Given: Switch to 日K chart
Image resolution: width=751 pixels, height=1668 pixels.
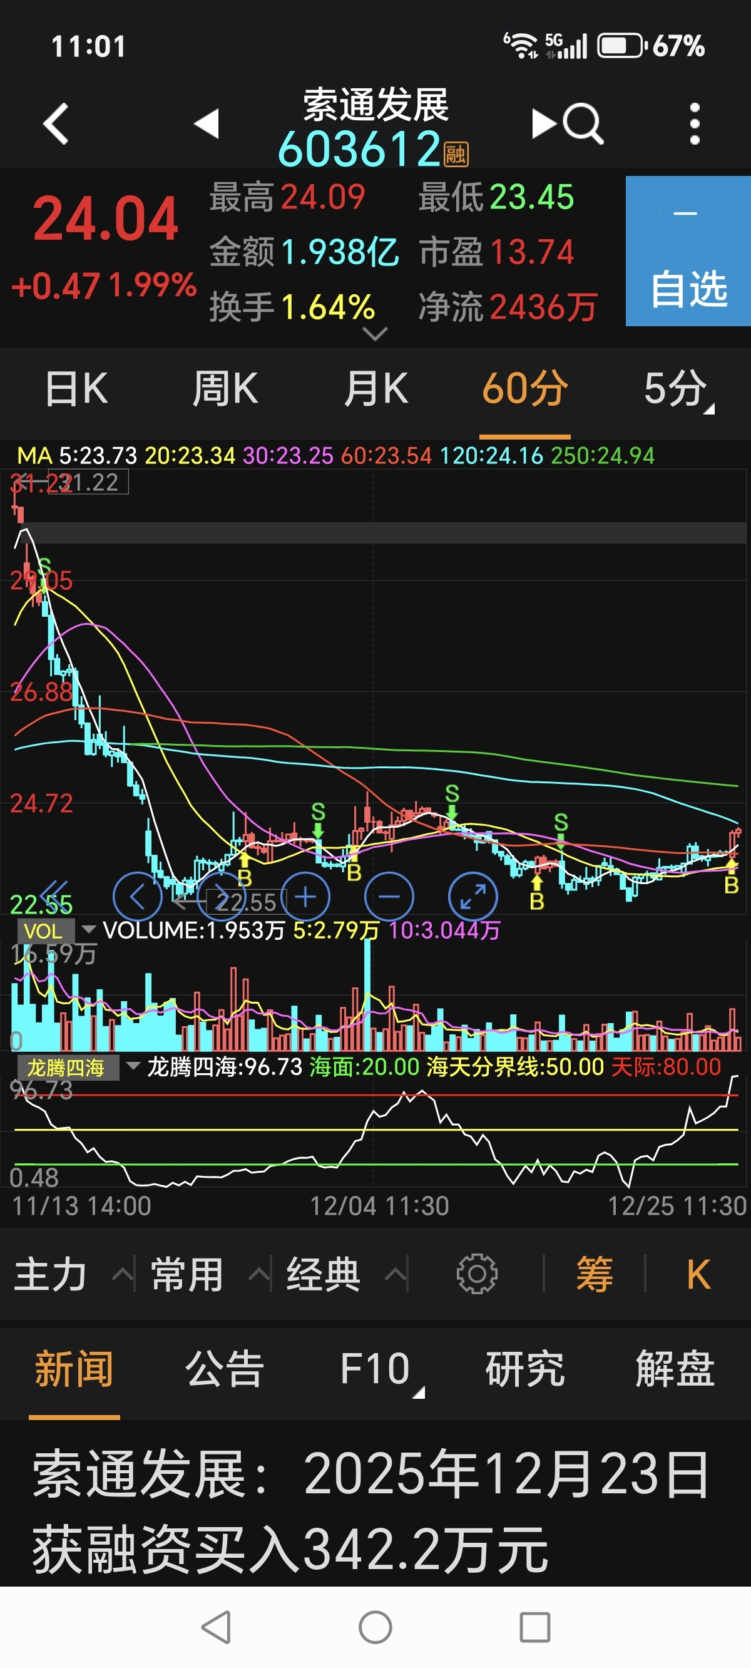Looking at the screenshot, I should pos(76,388).
